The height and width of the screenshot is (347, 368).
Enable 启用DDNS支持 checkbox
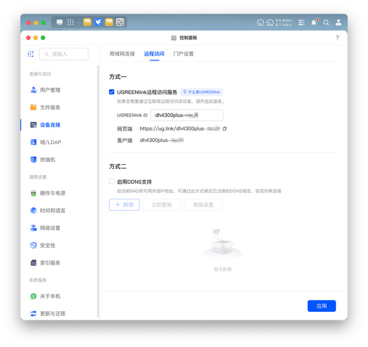[111, 182]
